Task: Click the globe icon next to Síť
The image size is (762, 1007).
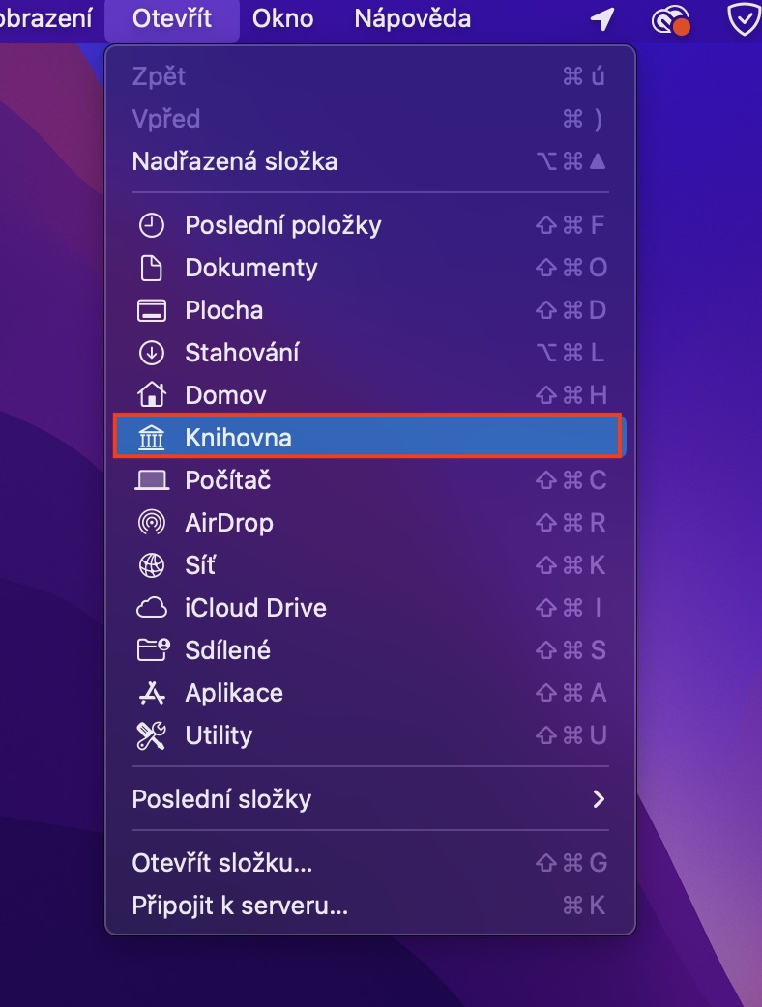Action: (x=152, y=565)
